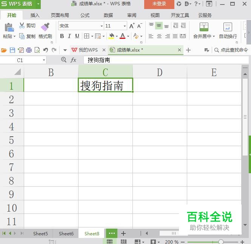Apply fill color bucket
Screen dimensions: 251x244
(x=112, y=36)
